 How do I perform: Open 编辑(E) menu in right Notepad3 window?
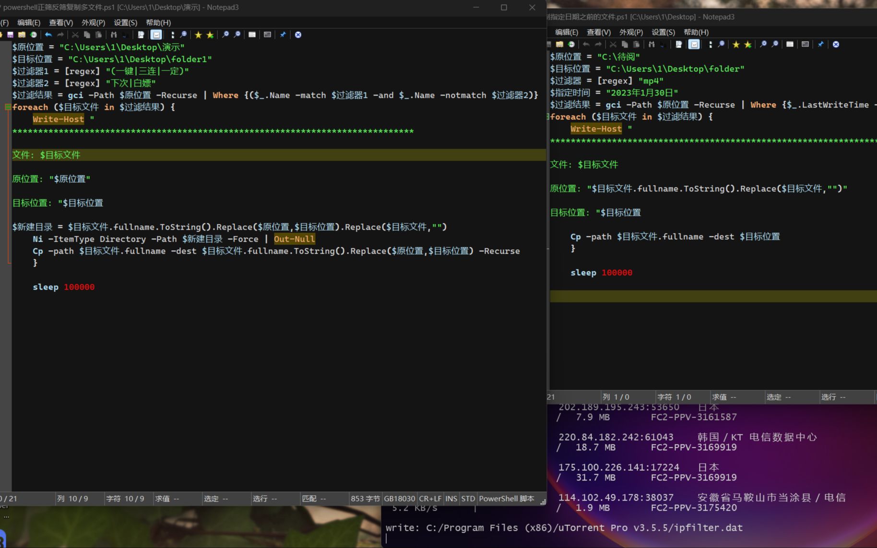(x=567, y=32)
